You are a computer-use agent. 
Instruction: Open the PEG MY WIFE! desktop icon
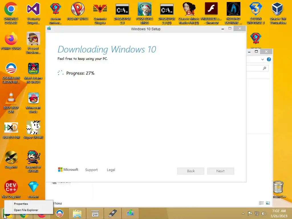[78, 11]
